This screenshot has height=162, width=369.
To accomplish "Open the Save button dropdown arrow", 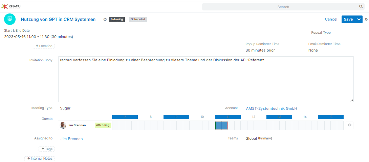I will pyautogui.click(x=359, y=20).
